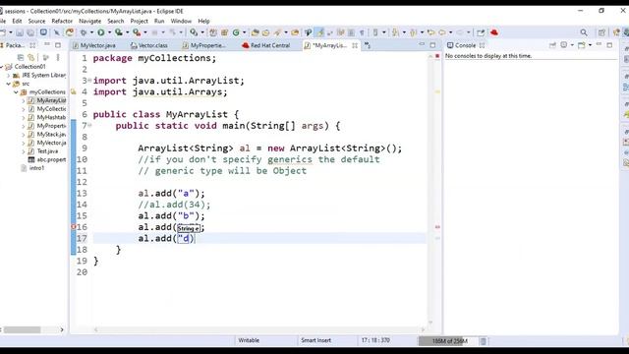Screen dimensions: 629x354
Task: Click Smart Insert in status bar
Action: pyautogui.click(x=315, y=340)
